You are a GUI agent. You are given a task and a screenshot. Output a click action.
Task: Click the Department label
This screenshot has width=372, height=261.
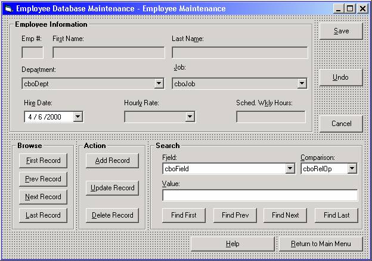tap(39, 70)
